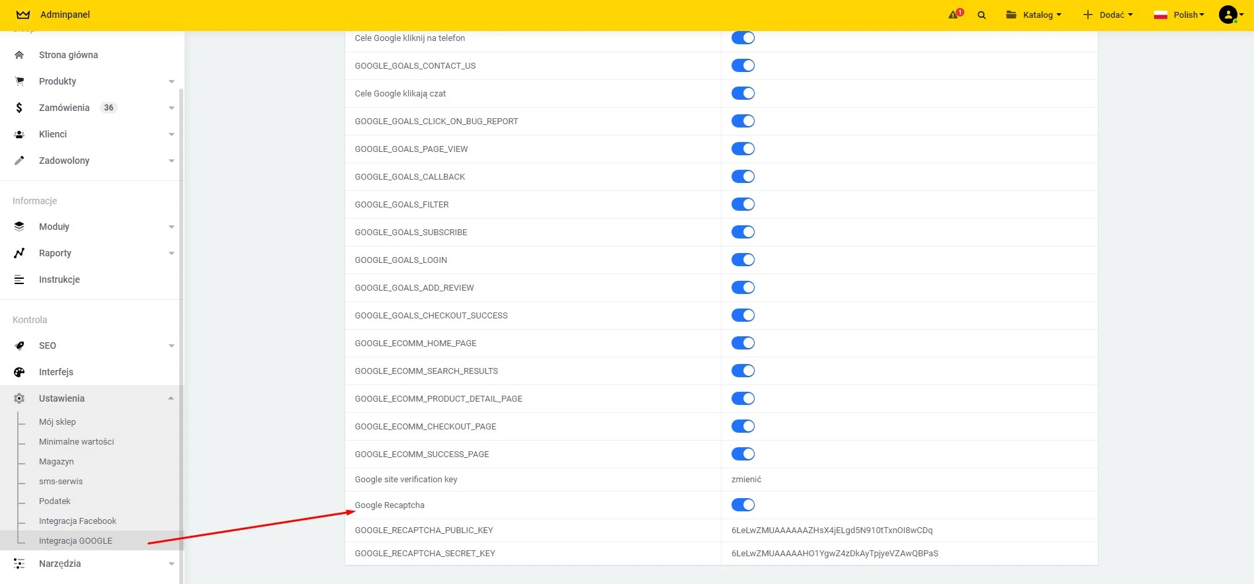The width and height of the screenshot is (1254, 584).
Task: Open the Katalog dropdown
Action: click(1034, 15)
